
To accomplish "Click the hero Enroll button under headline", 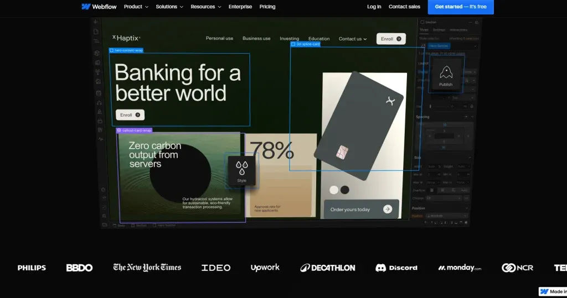I will 130,115.
